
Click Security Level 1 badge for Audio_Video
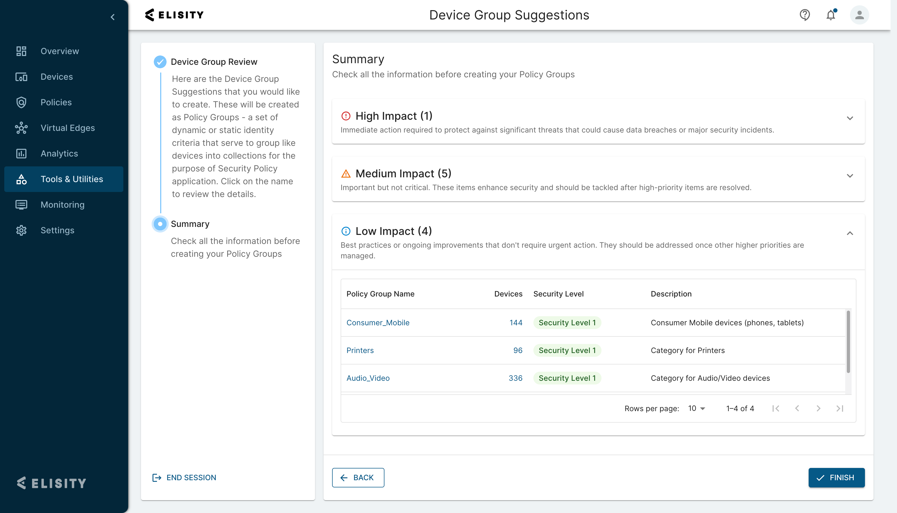567,378
